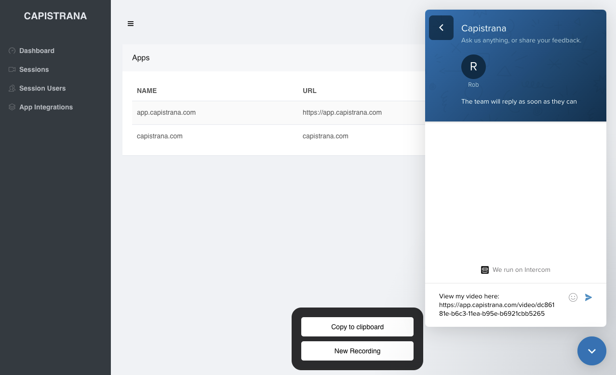Click the URL column header

309,91
